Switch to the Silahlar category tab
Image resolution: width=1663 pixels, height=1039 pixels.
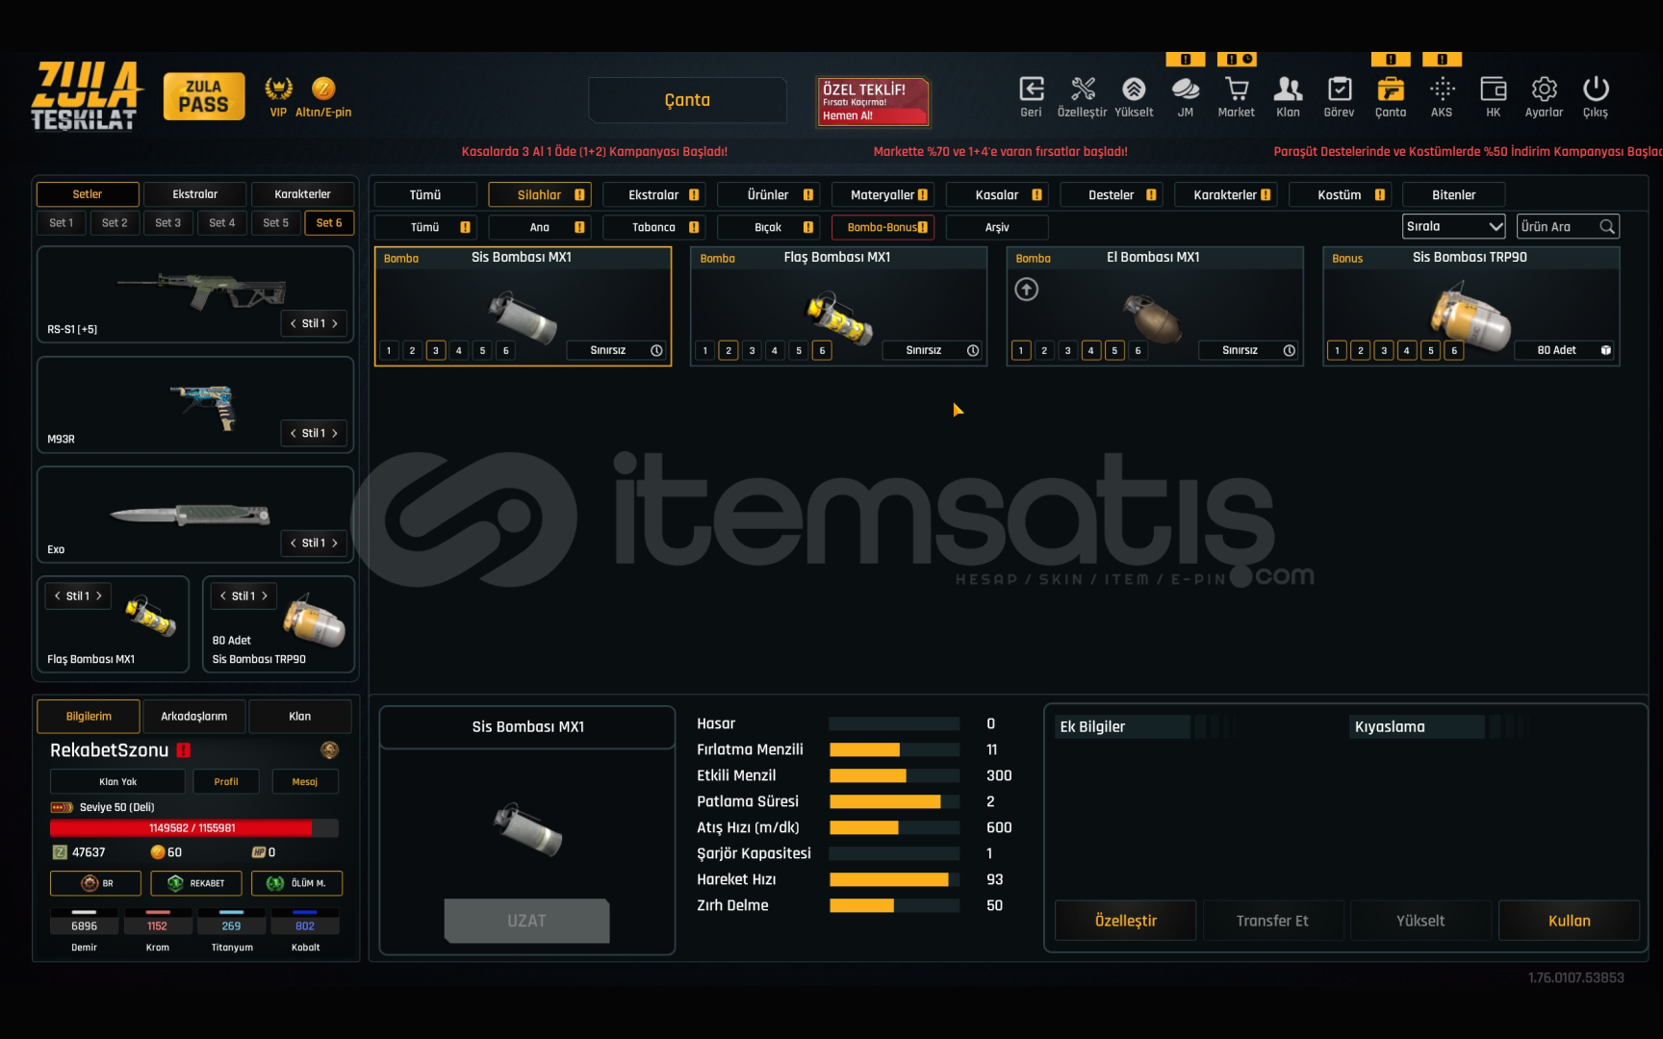[540, 195]
